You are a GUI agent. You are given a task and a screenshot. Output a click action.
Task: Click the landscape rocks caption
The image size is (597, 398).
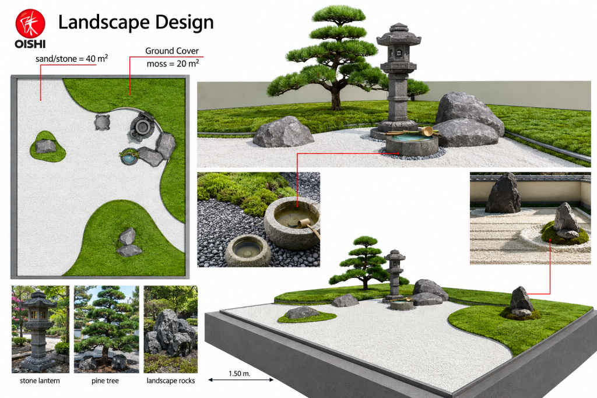tap(171, 381)
